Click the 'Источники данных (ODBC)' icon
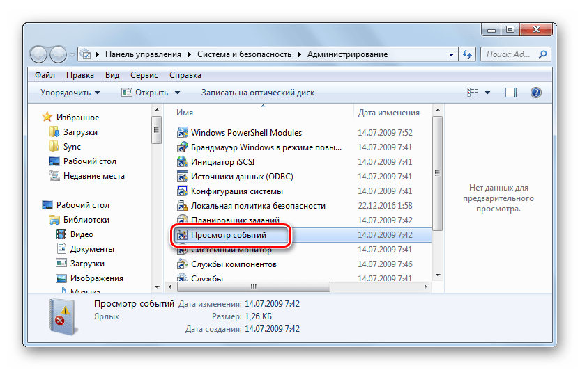Screen dimensions: 580x370 [x=182, y=177]
